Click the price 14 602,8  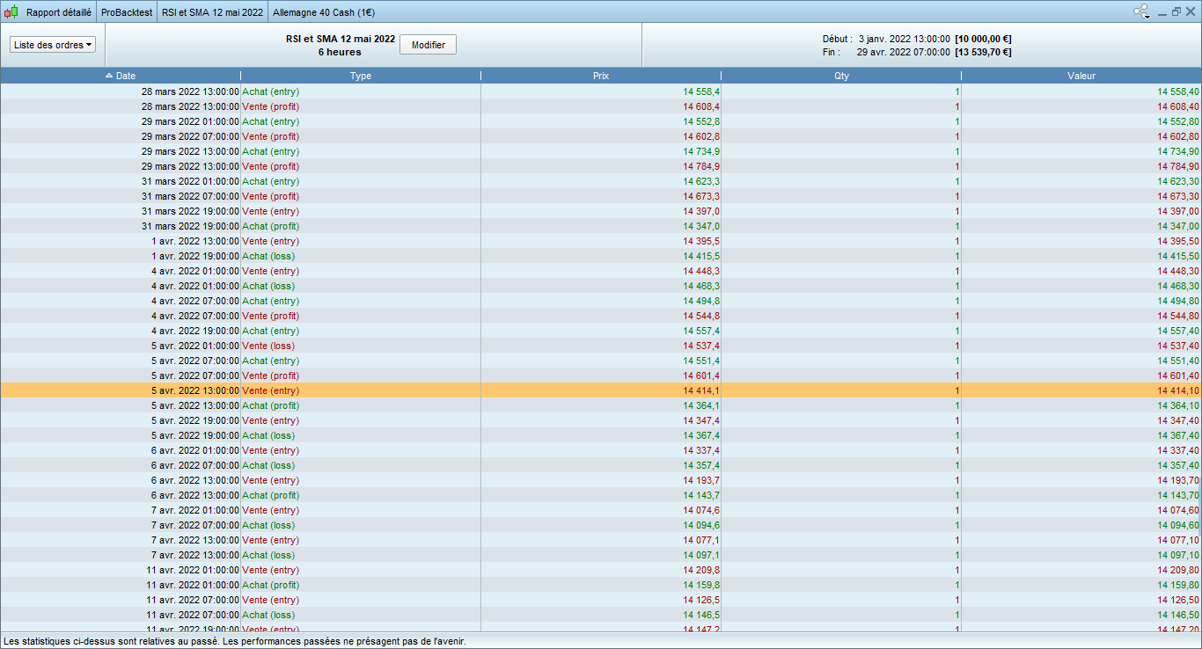pos(701,136)
